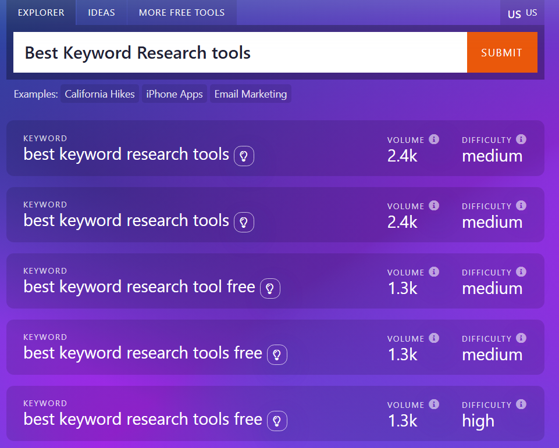
Task: Try the iPhone Apps example
Action: click(175, 94)
